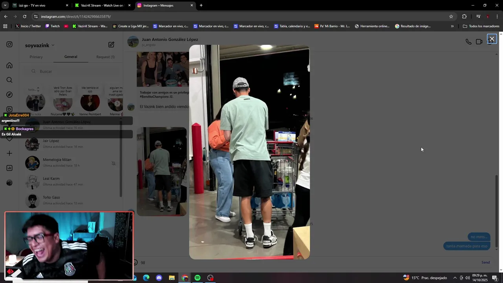Viewport: 503px width, 283px height.
Task: Click muted bell icon on Memelogia Milan
Action: (x=114, y=163)
